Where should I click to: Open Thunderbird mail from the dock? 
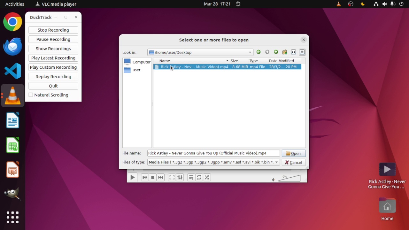pyautogui.click(x=13, y=46)
